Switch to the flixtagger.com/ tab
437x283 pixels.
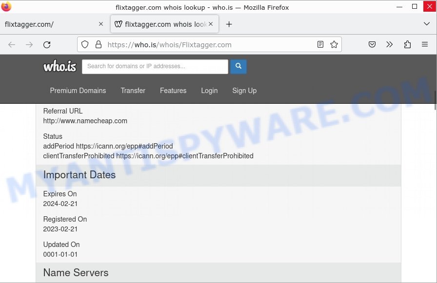click(54, 24)
